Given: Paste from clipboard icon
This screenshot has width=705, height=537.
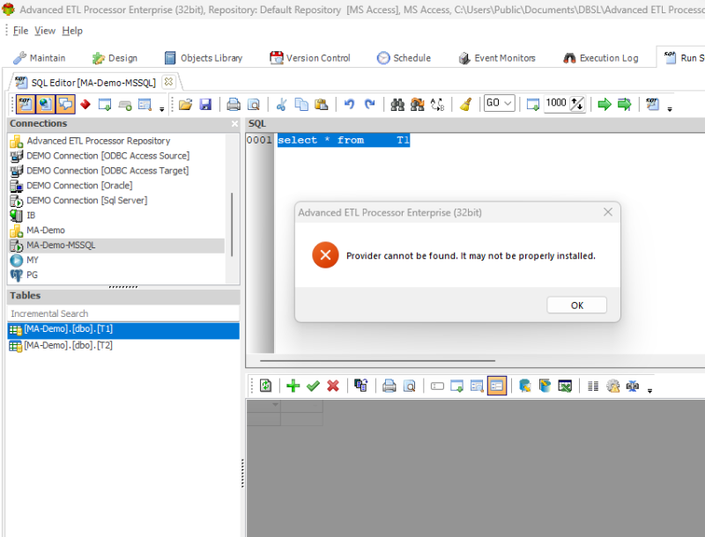Looking at the screenshot, I should (x=321, y=105).
